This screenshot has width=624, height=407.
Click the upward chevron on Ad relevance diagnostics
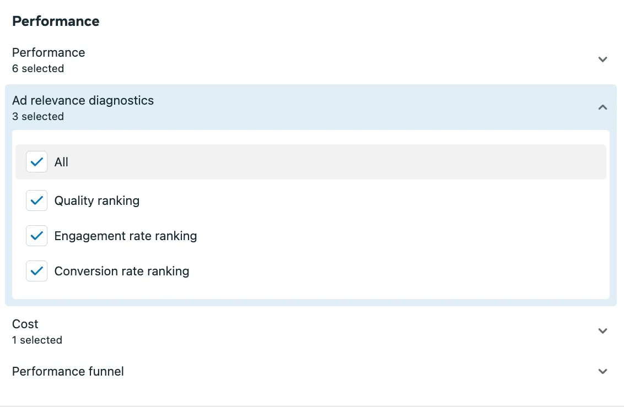(603, 107)
